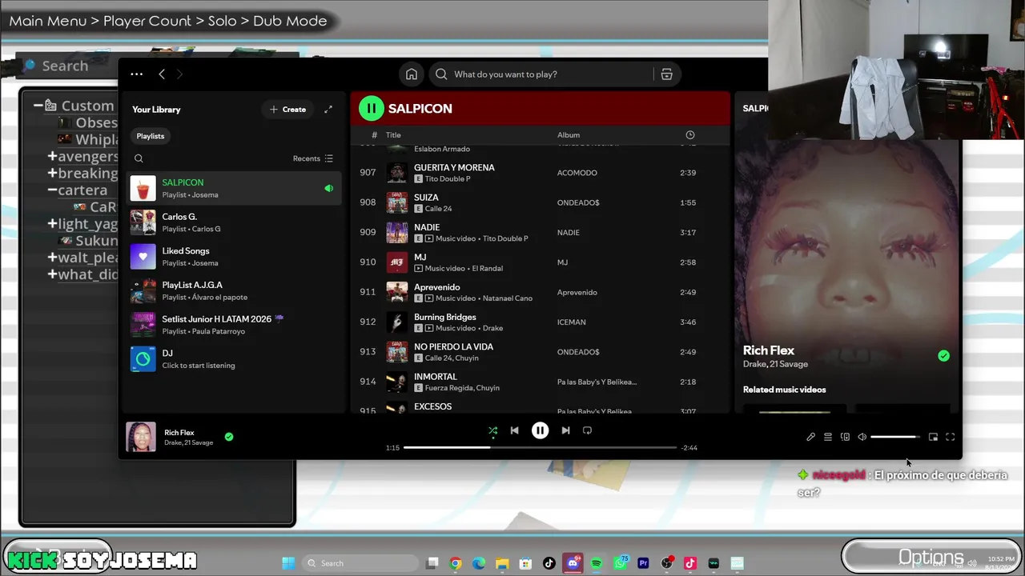This screenshot has height=576, width=1025.
Task: Open WhatsApp from taskbar
Action: point(621,563)
